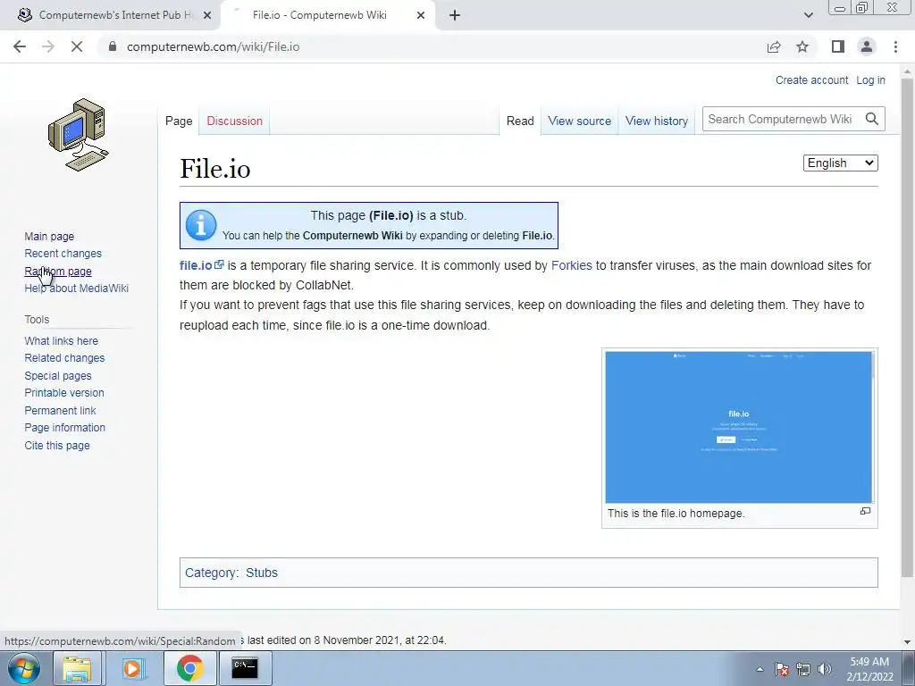Click the Computernewb wiki computer logo

pos(79,135)
